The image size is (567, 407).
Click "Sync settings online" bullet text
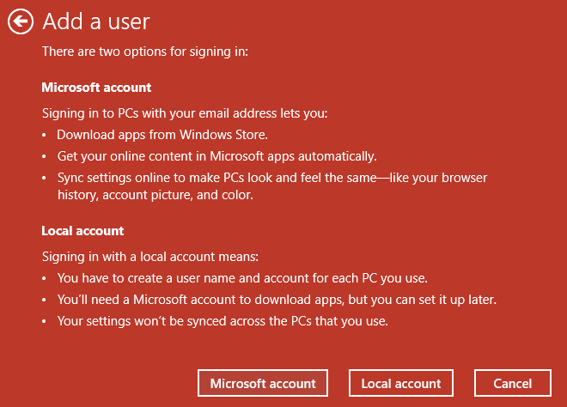click(x=271, y=178)
